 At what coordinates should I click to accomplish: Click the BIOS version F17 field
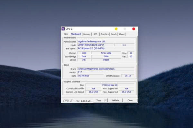[x=106, y=72]
